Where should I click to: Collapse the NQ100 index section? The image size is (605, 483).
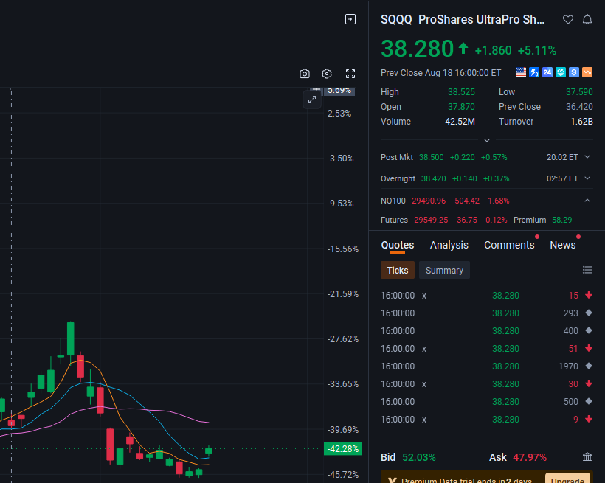pos(587,201)
